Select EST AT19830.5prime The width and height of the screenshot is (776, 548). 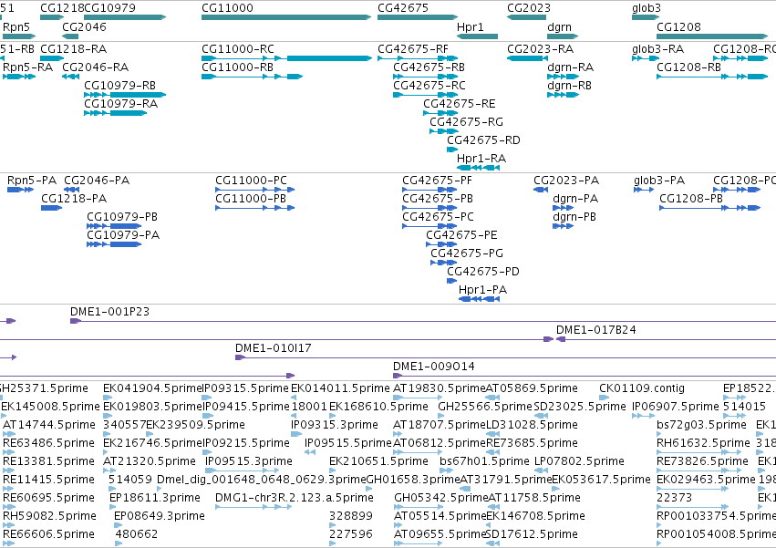(x=439, y=388)
